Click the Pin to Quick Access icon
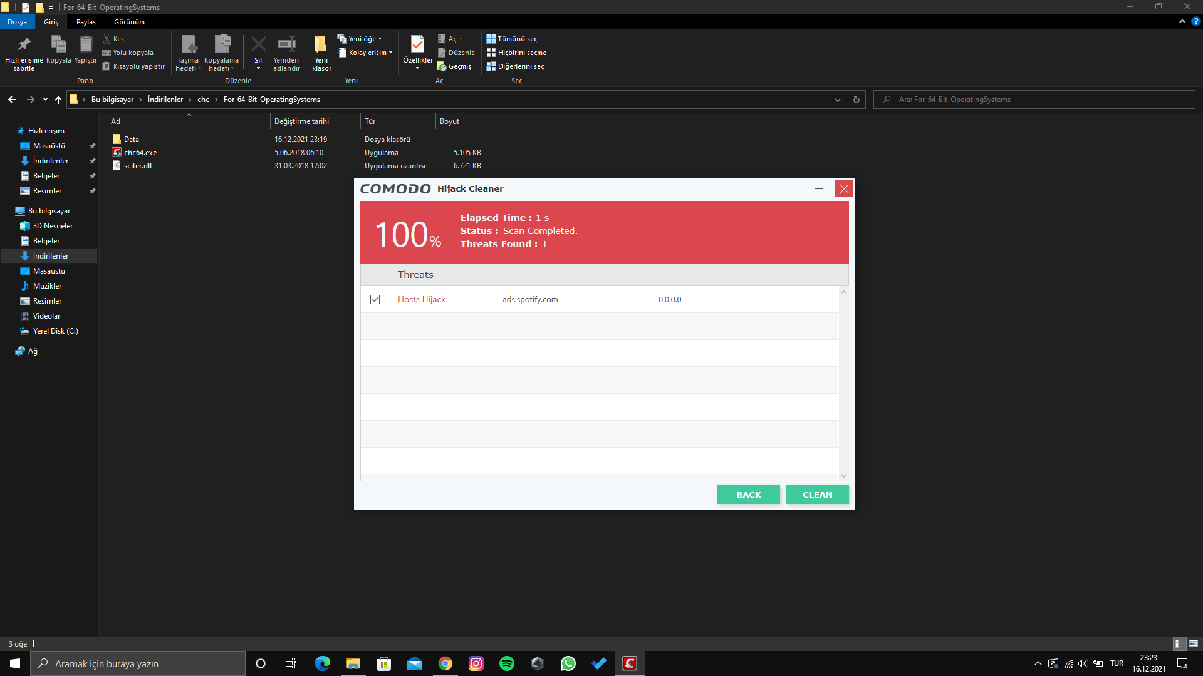 [24, 44]
